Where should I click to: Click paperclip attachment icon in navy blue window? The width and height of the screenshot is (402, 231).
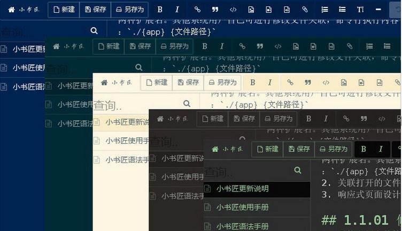pos(305,10)
